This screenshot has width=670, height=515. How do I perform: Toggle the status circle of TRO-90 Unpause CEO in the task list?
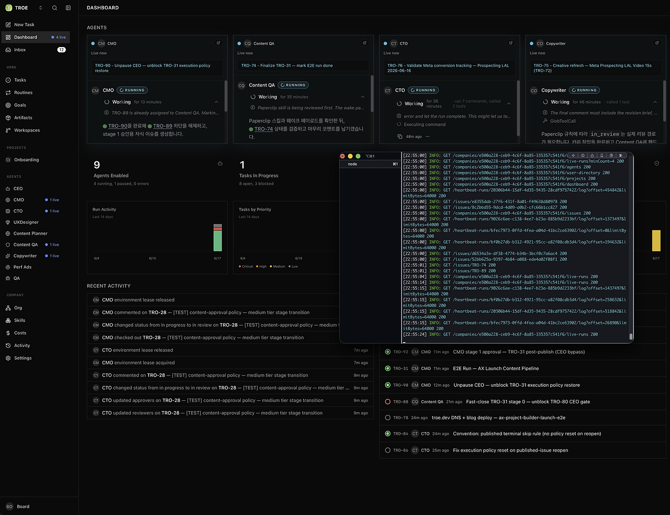pyautogui.click(x=388, y=385)
